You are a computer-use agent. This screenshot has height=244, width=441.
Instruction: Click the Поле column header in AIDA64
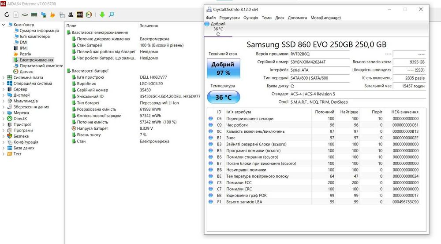71,26
